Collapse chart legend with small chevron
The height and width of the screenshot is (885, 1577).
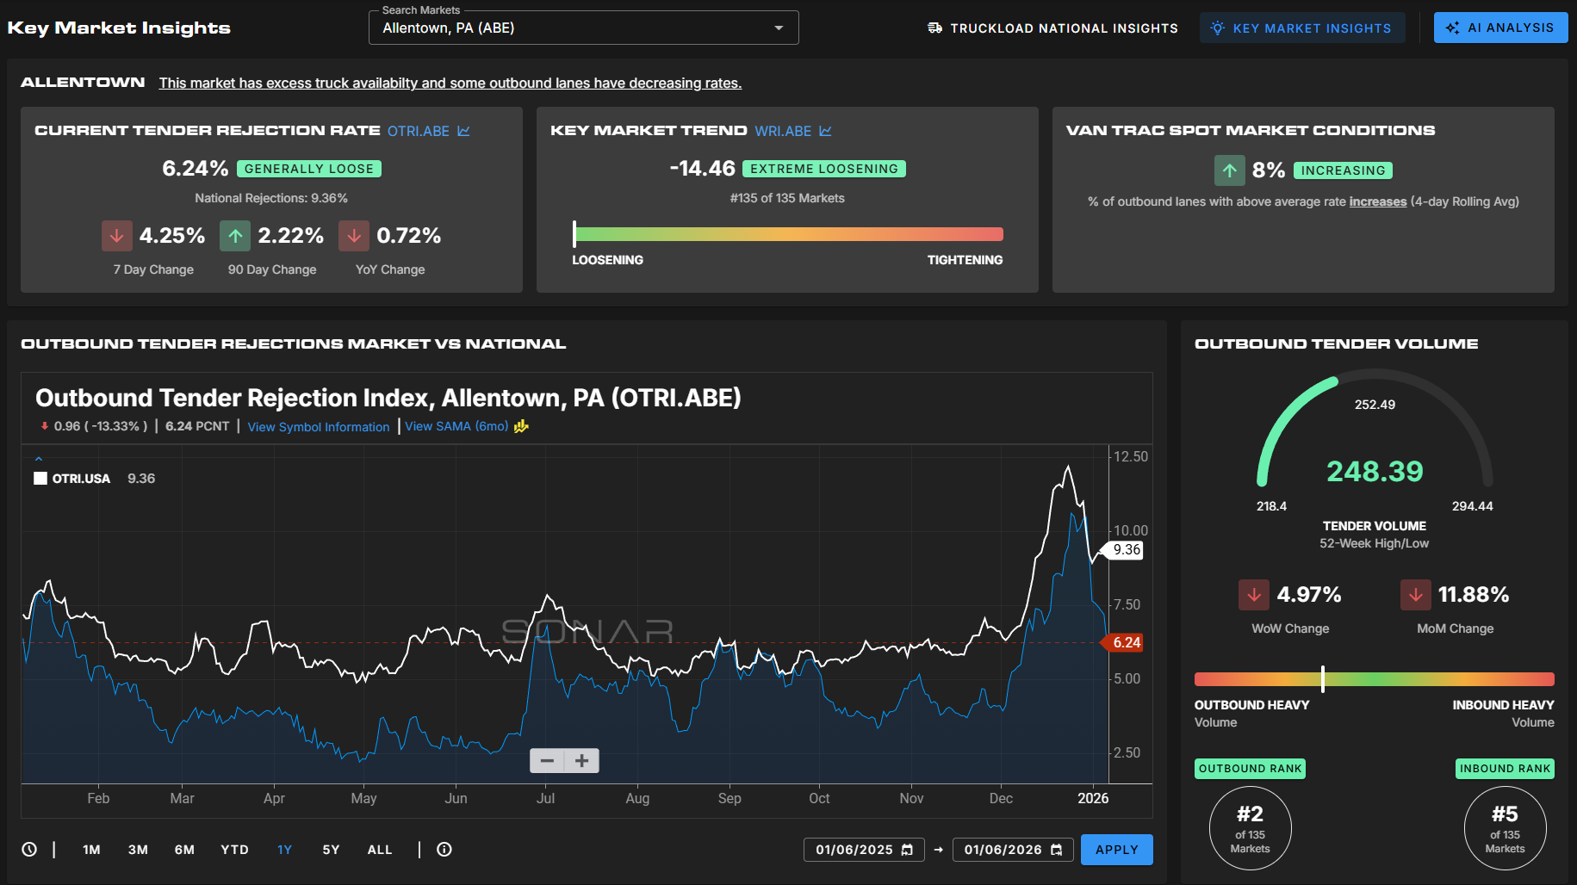click(x=39, y=459)
